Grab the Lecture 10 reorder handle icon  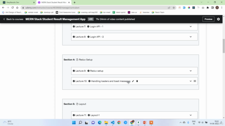[x=195, y=81]
